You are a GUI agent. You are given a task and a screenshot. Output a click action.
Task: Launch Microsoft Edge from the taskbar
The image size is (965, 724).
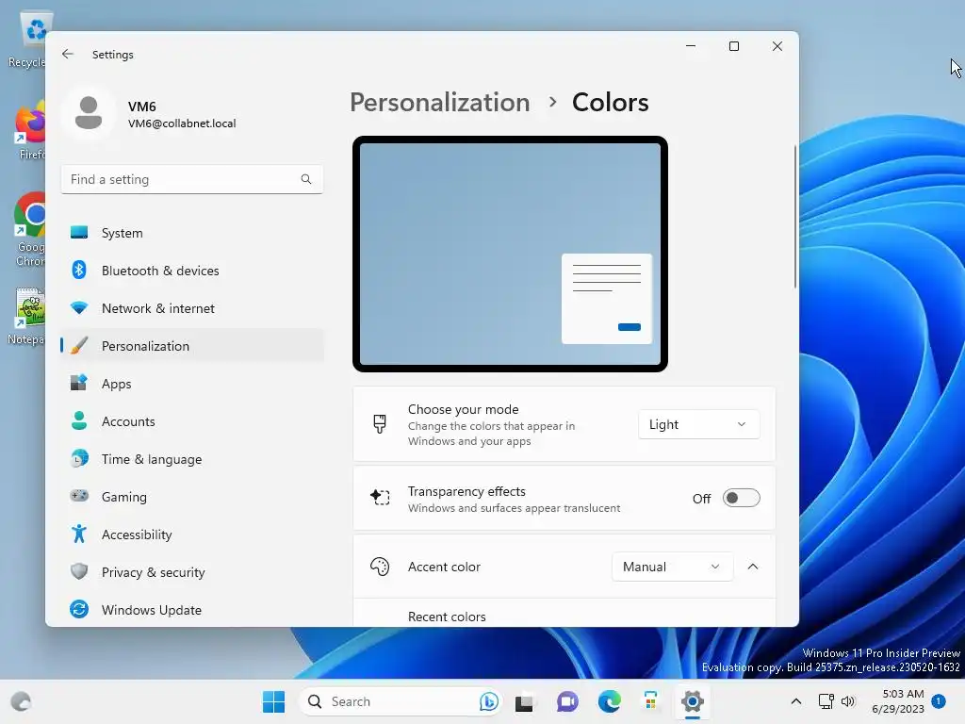click(610, 701)
